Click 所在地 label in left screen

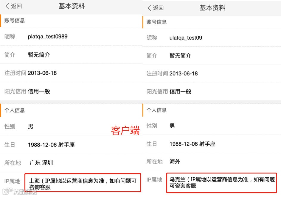(13, 163)
